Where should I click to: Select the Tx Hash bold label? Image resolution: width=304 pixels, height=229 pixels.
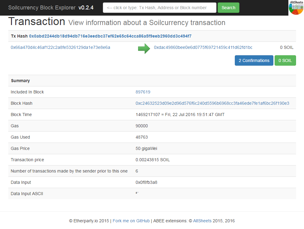pyautogui.click(x=19, y=36)
